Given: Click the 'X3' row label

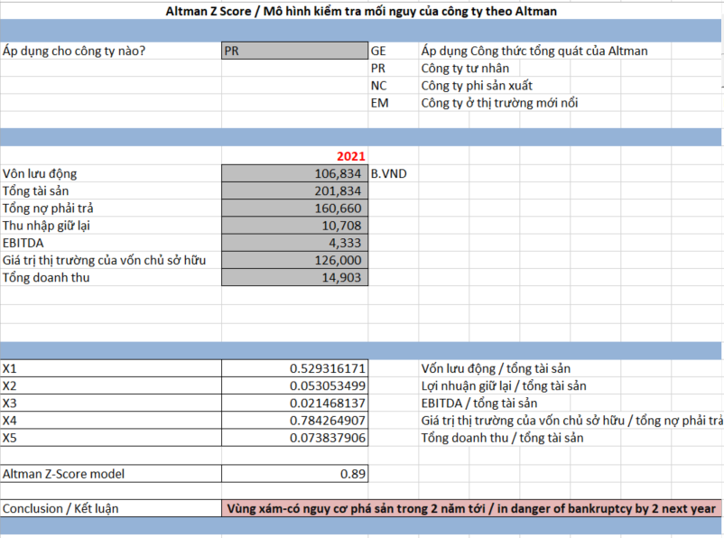Looking at the screenshot, I should [10, 403].
